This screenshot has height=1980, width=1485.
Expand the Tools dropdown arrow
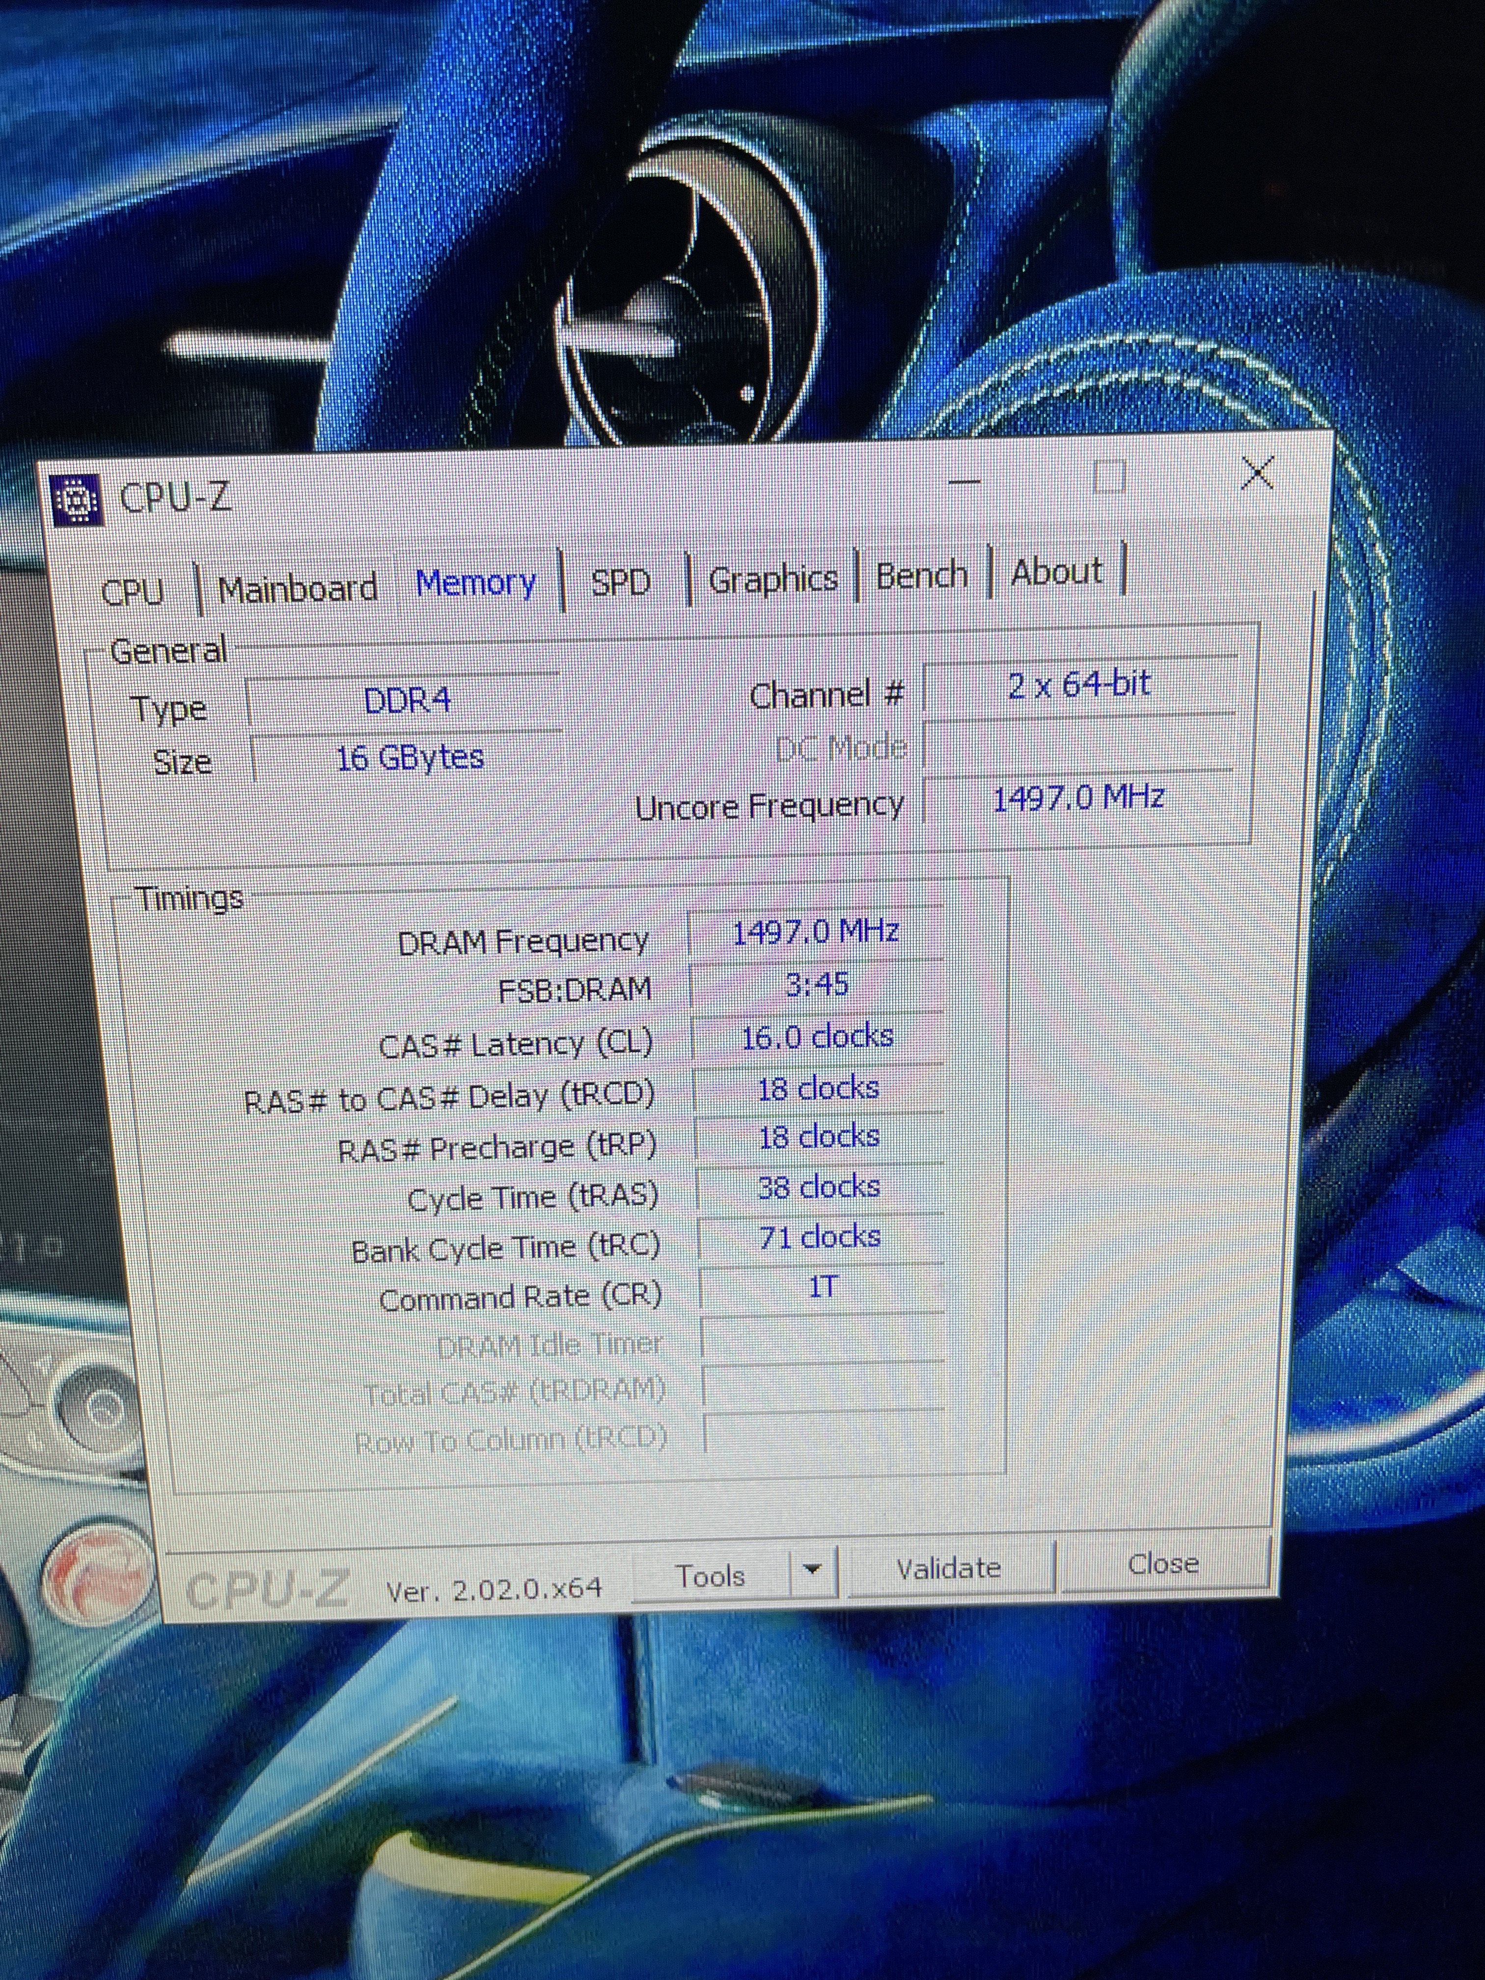[x=813, y=1569]
